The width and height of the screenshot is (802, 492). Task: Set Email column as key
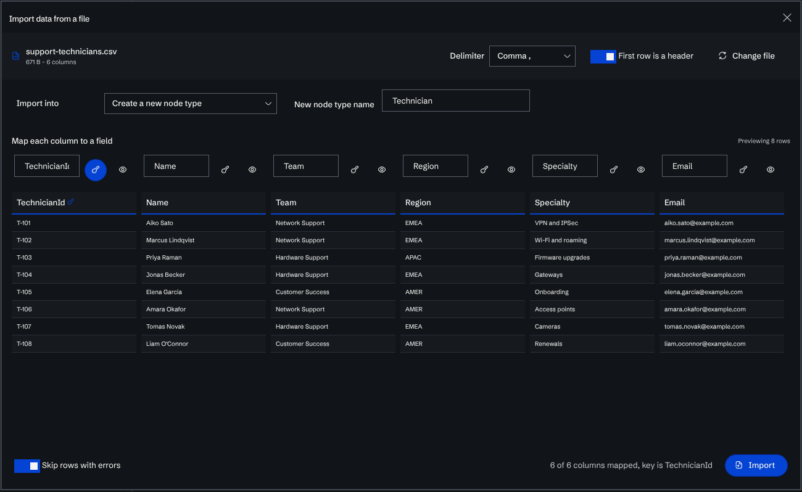[743, 170]
